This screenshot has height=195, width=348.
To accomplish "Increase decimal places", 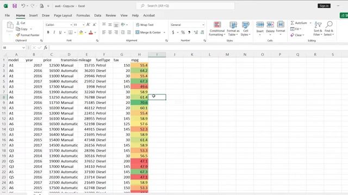I will (196, 32).
